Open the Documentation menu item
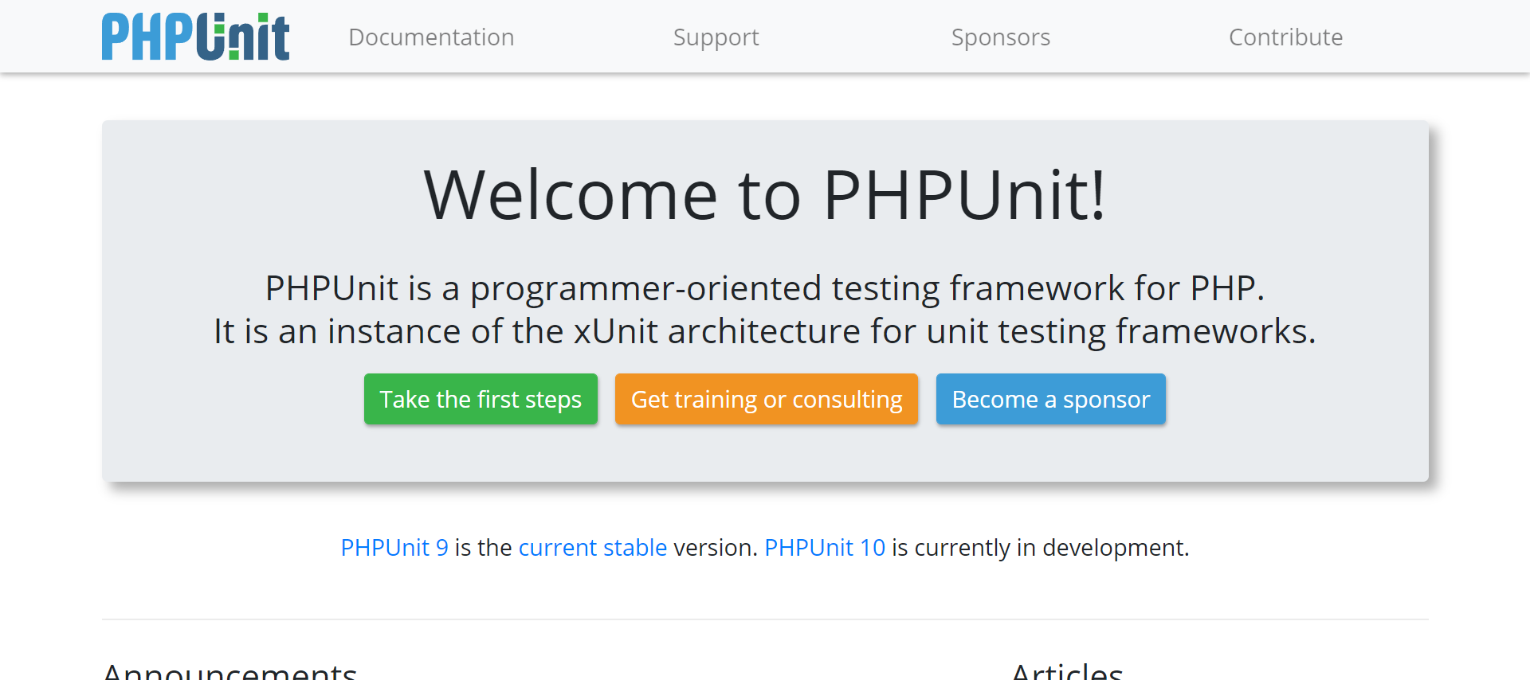The height and width of the screenshot is (680, 1530). click(431, 37)
